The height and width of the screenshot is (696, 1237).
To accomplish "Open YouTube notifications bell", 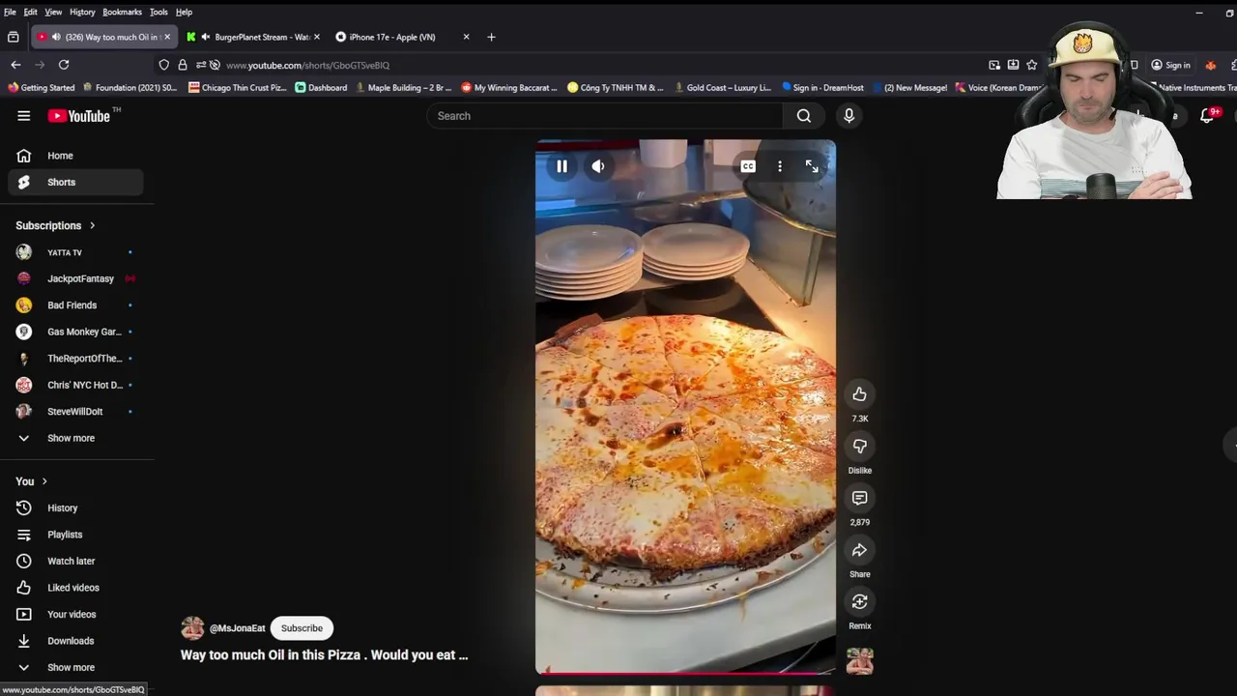I will tap(1207, 116).
